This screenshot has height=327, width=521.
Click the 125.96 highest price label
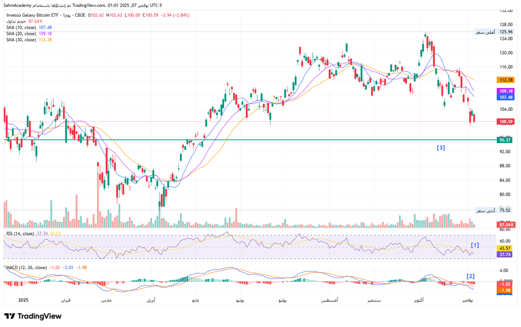pyautogui.click(x=505, y=32)
